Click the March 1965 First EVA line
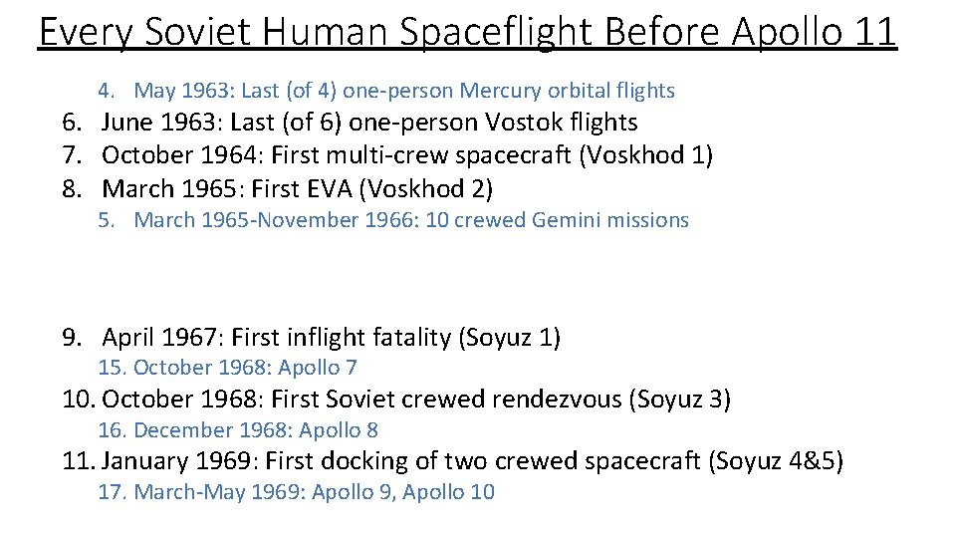Viewport: 956px width, 538px height. (x=297, y=188)
